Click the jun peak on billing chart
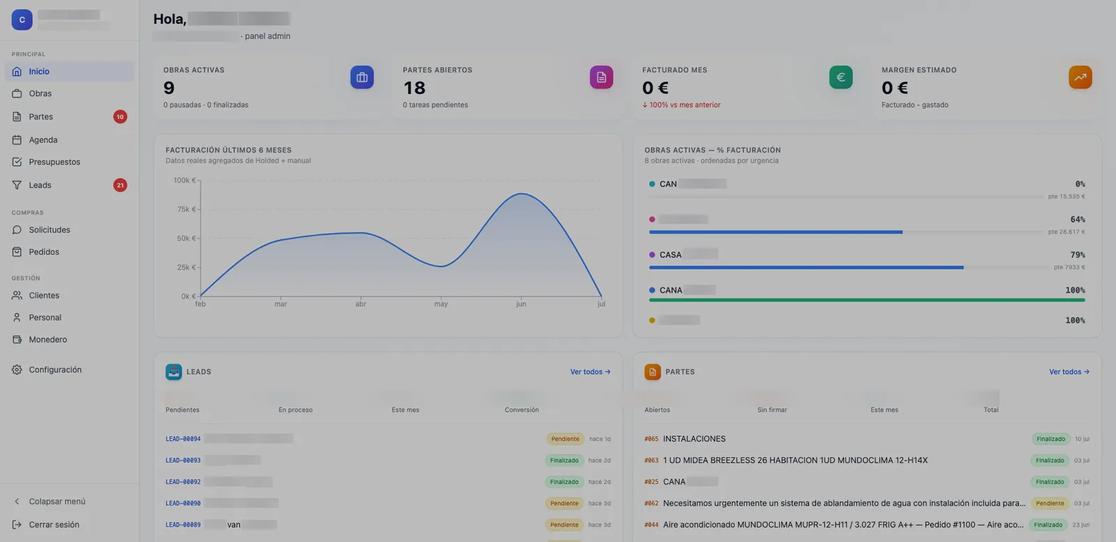This screenshot has width=1116, height=542. (x=521, y=194)
